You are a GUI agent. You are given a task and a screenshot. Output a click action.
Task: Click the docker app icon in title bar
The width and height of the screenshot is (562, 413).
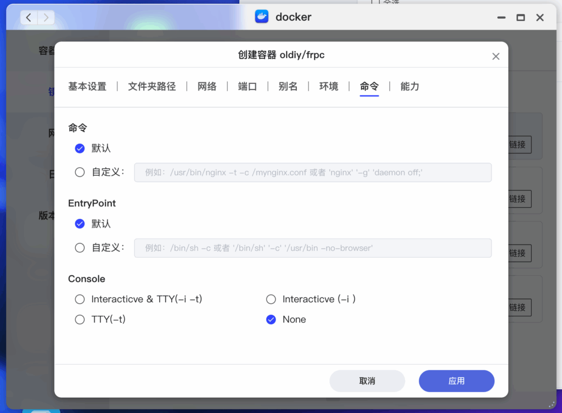point(262,17)
